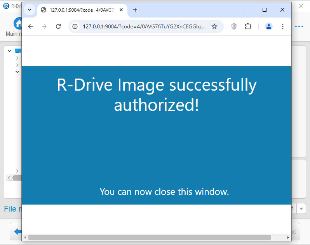This screenshot has height=245, width=310.
Task: Select the computer icon in R-Drive tree
Action: (18, 51)
